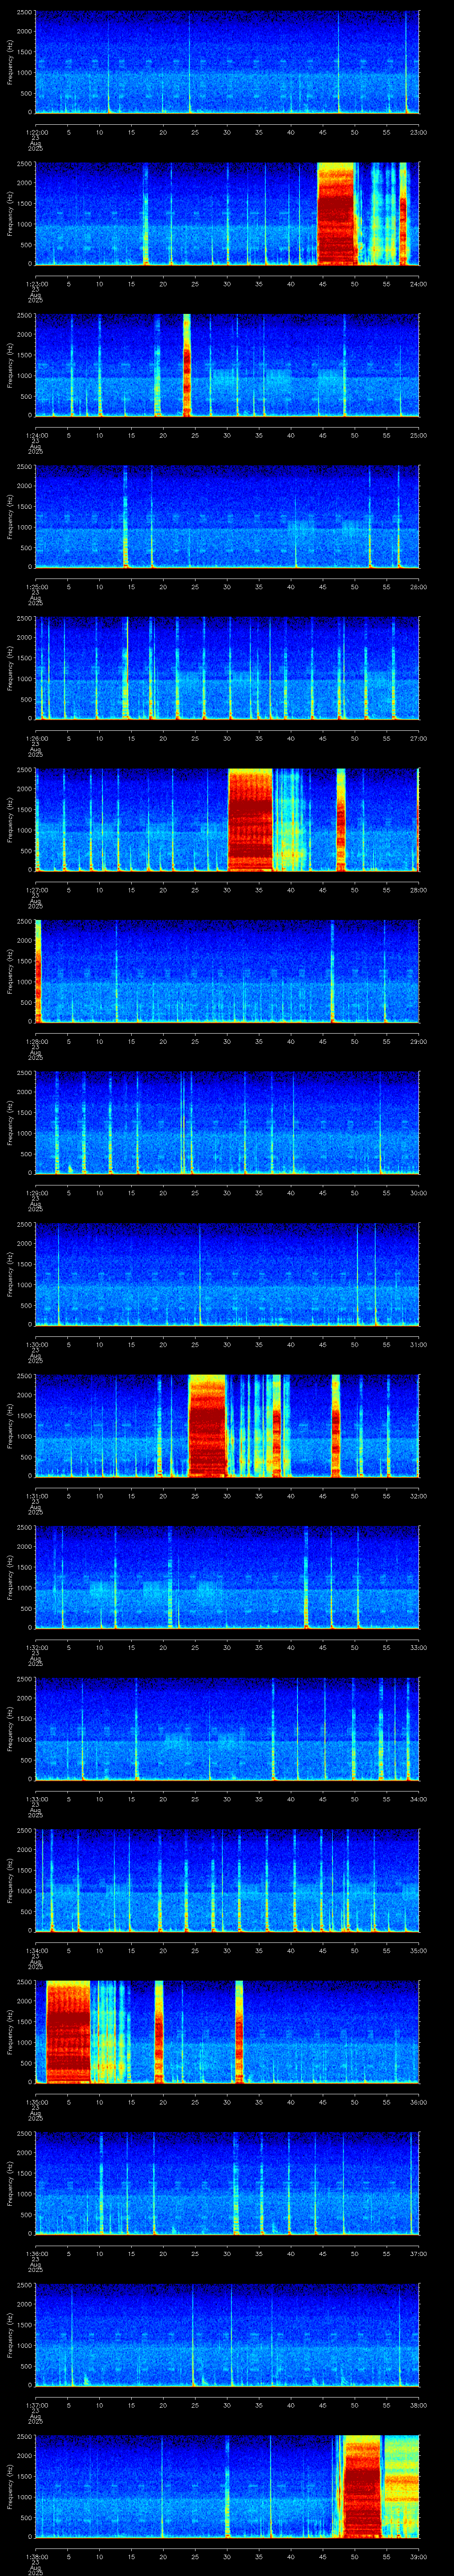Select the 45-second tick under the 1:23:00 panel

[x=323, y=284]
